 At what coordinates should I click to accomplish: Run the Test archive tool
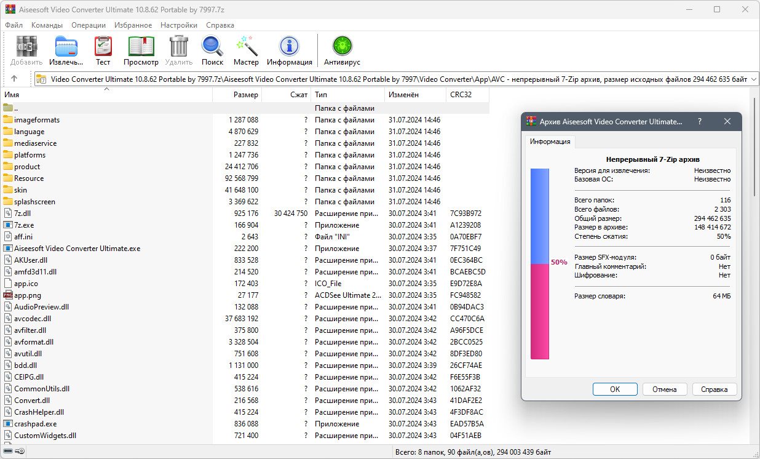click(103, 50)
